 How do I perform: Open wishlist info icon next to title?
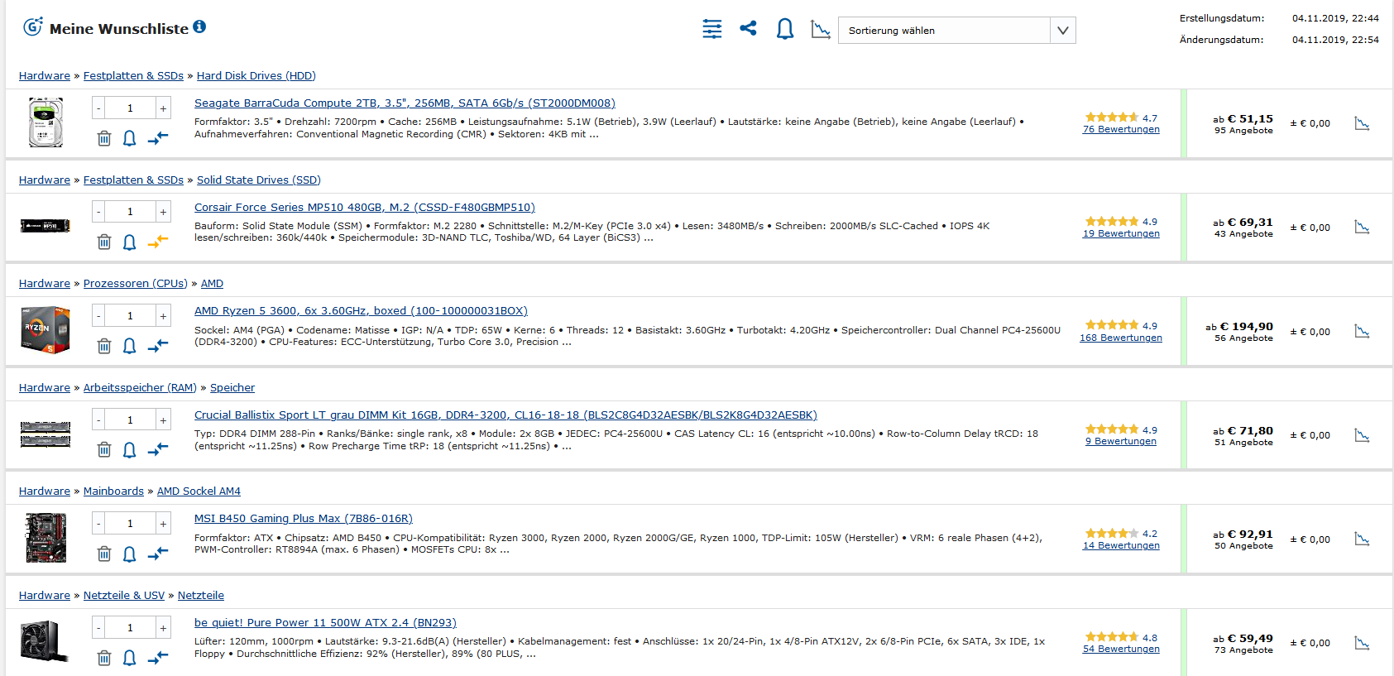click(x=199, y=26)
